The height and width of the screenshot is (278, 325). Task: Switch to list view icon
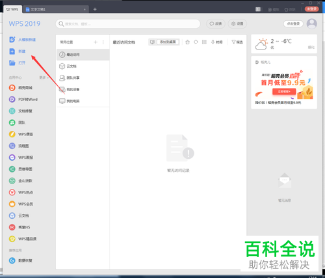204,42
